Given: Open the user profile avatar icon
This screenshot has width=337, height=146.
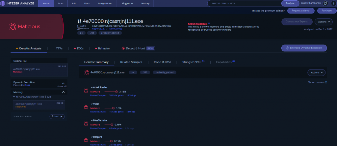Looking at the screenshot, I should pyautogui.click(x=325, y=4).
